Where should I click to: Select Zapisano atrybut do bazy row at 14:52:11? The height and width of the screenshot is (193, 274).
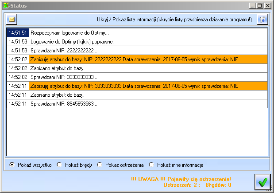148,95
